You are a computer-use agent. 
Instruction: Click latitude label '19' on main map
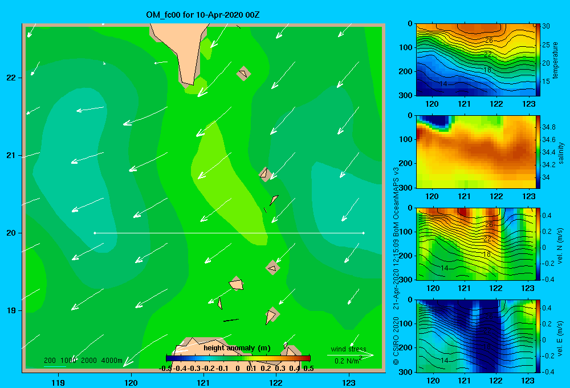[11, 310]
